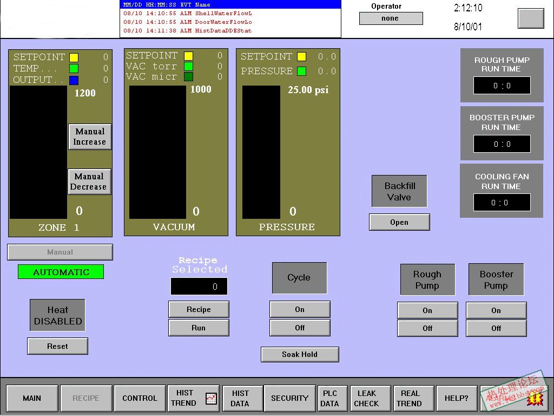This screenshot has height=416, width=554.
Task: Click the PRESSURE green swatch
Action: (x=301, y=71)
